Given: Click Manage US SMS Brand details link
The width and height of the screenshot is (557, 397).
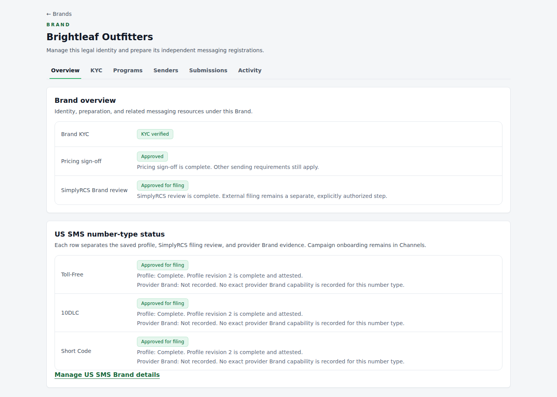Looking at the screenshot, I should pyautogui.click(x=107, y=375).
